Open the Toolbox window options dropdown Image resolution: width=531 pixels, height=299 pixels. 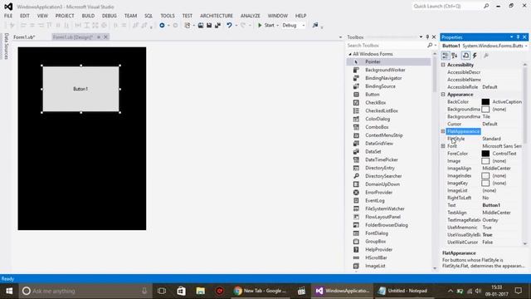coord(421,37)
